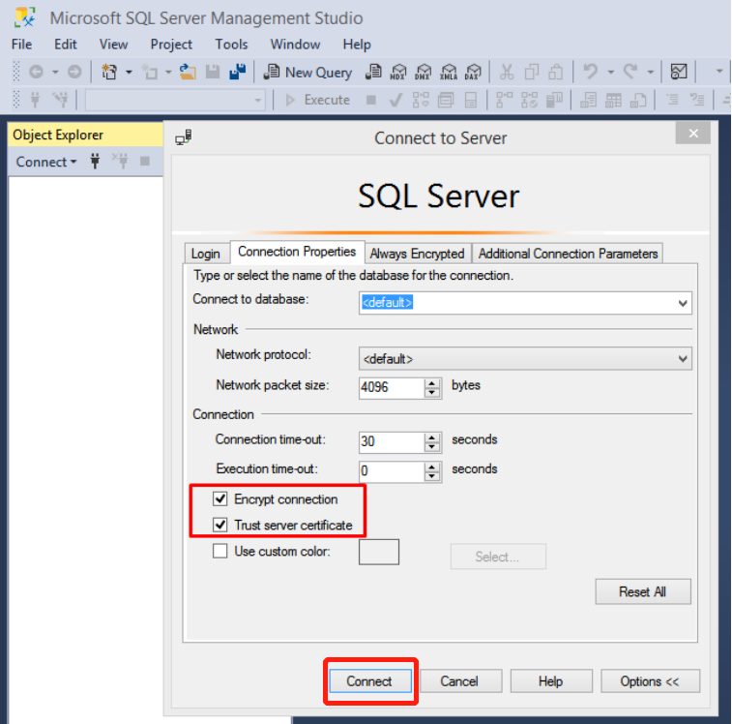
Task: Click the MDX query icon in toolbar
Action: [398, 72]
